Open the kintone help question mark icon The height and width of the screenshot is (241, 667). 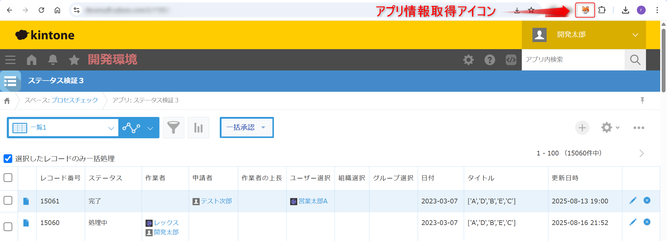(x=490, y=60)
